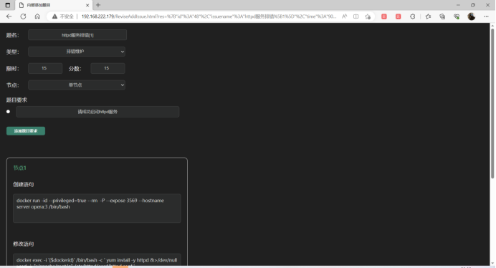The height and width of the screenshot is (268, 496).
Task: Click the 修改语句 label
Action: (x=24, y=244)
